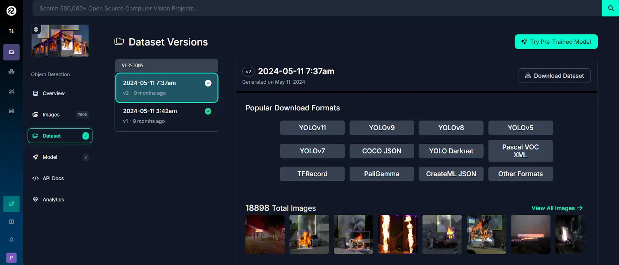
Task: Click the help icon in left sidebar
Action: [x=11, y=222]
